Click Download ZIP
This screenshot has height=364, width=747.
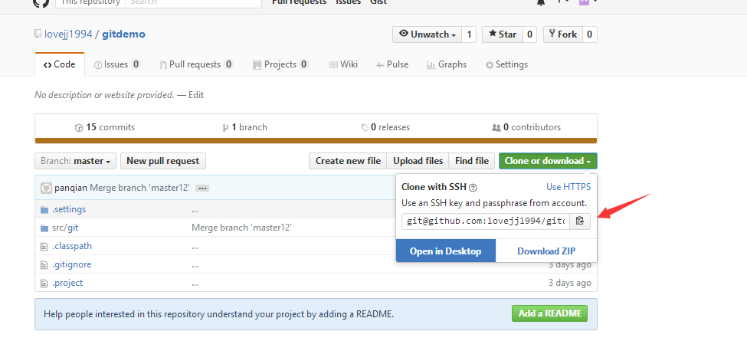(546, 251)
